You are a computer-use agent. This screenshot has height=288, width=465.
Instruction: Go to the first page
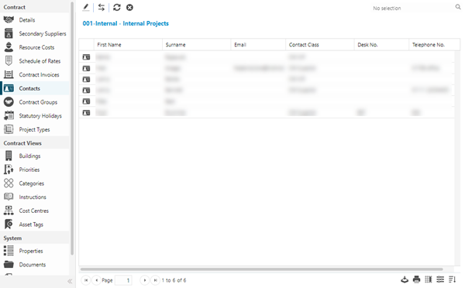86,280
